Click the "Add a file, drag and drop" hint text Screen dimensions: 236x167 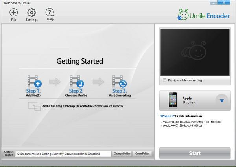coord(83,106)
